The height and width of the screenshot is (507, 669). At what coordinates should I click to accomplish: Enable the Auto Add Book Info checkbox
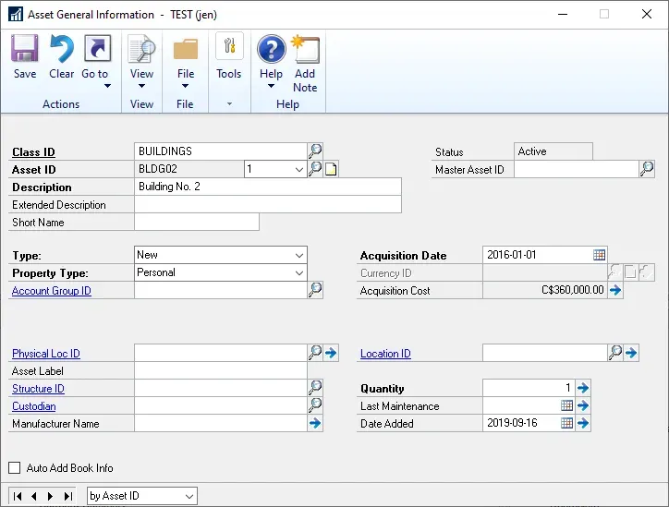pos(14,468)
